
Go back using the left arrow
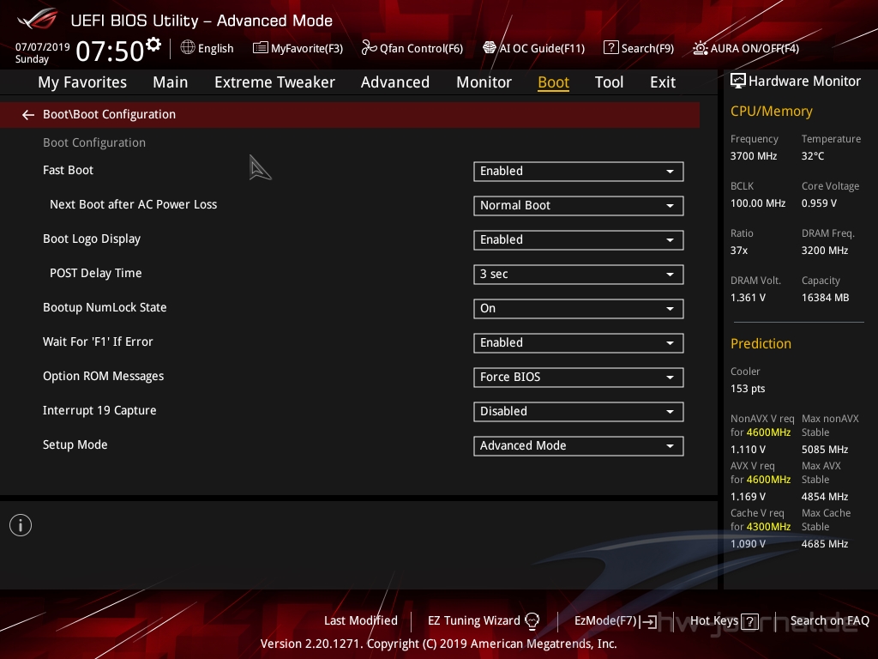coord(28,115)
